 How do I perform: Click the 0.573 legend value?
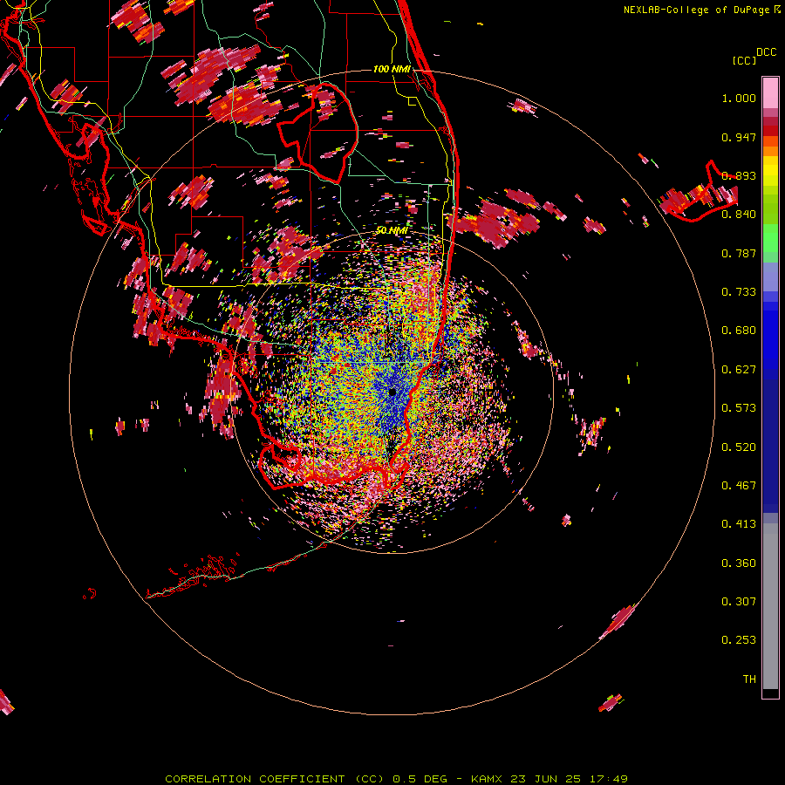(739, 408)
